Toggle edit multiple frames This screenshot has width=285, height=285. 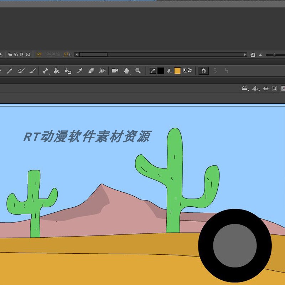coord(22,55)
